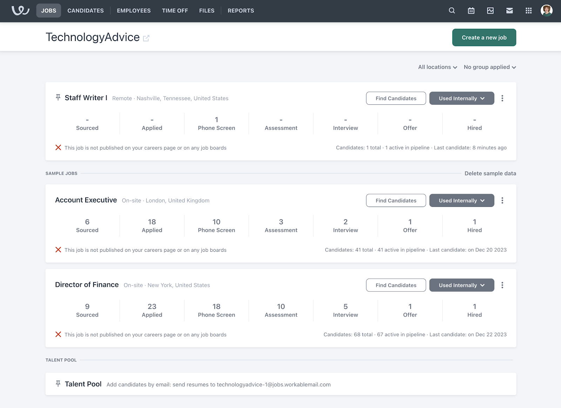Open Used Internally dropdown for Staff Writer I
The width and height of the screenshot is (561, 408).
(462, 98)
